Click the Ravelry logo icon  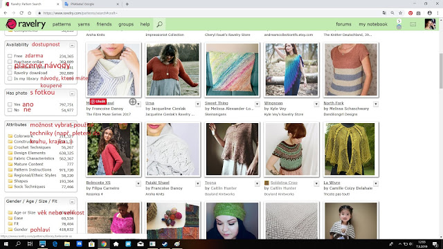click(x=11, y=24)
